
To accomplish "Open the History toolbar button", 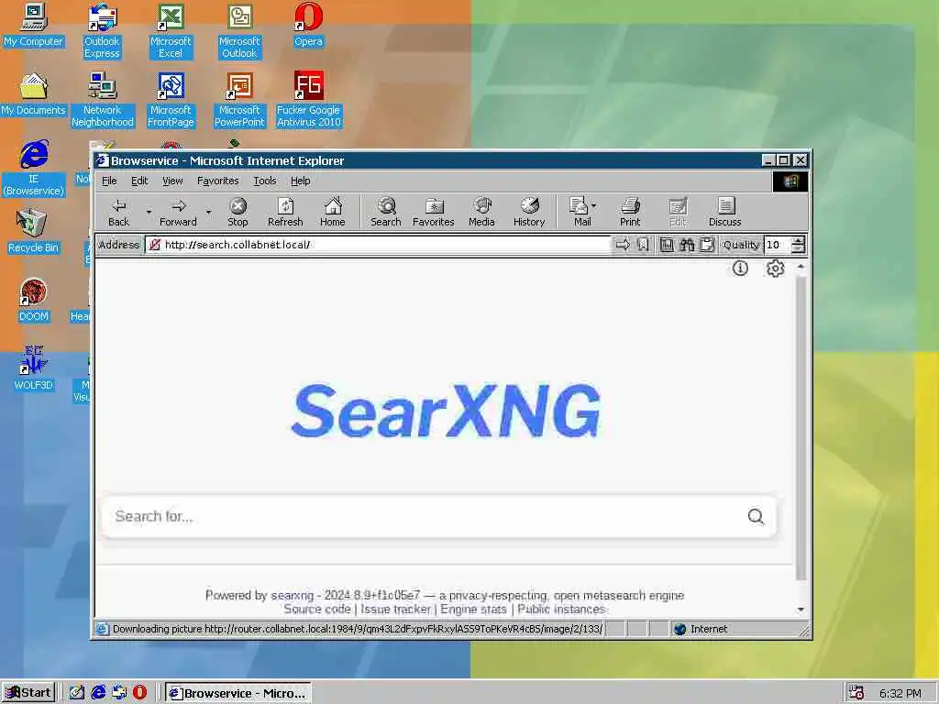I will 529,212.
